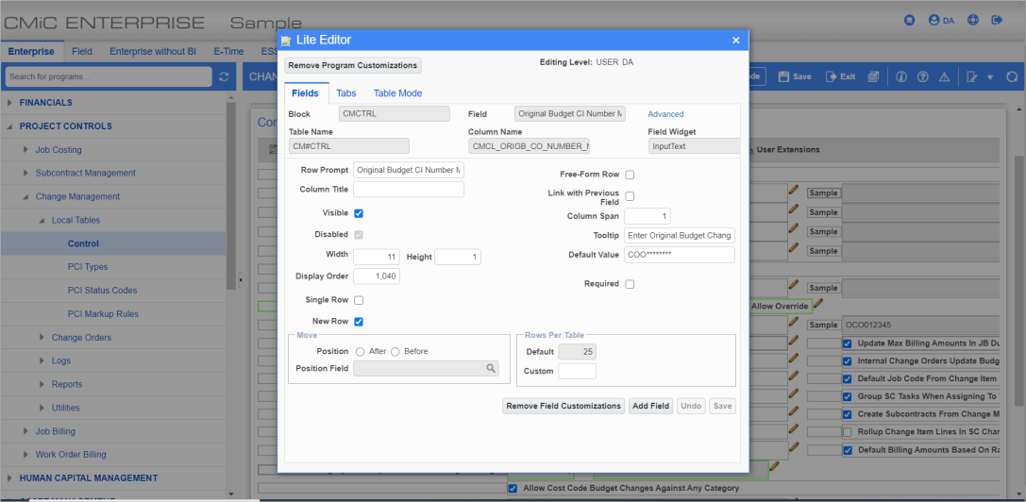The width and height of the screenshot is (1026, 502).
Task: Select the After position radio button
Action: pos(360,351)
